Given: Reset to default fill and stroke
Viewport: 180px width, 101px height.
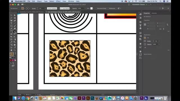Looking at the screenshot, I should [11, 58].
